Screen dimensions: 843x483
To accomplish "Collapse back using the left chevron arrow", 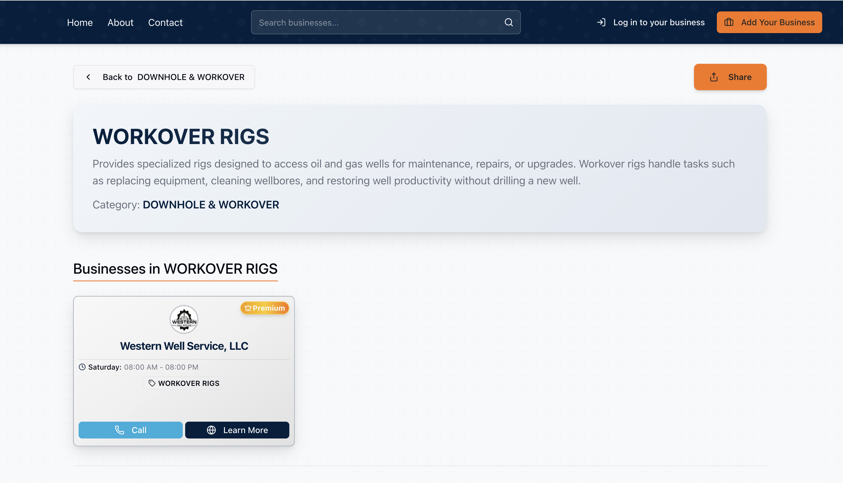I will point(88,77).
